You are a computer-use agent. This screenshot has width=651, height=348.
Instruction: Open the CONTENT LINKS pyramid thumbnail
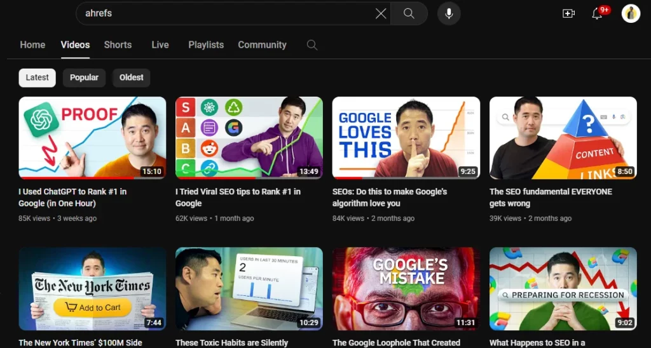pyautogui.click(x=563, y=138)
